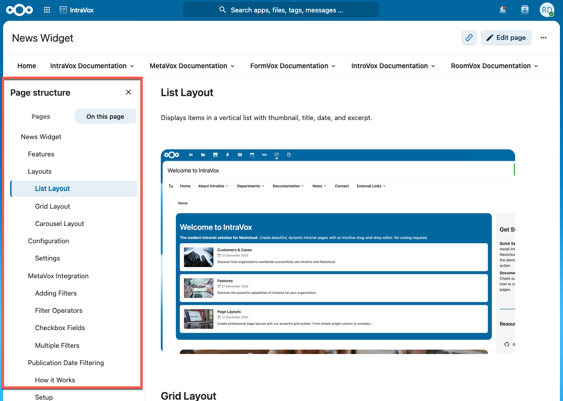Expand IntraVox Documentation menu
This screenshot has width=563, height=401.
pyautogui.click(x=92, y=66)
